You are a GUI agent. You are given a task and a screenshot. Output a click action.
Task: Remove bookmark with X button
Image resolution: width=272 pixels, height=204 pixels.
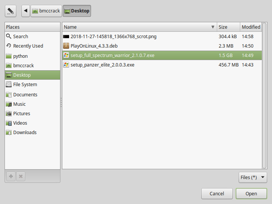coord(21,176)
